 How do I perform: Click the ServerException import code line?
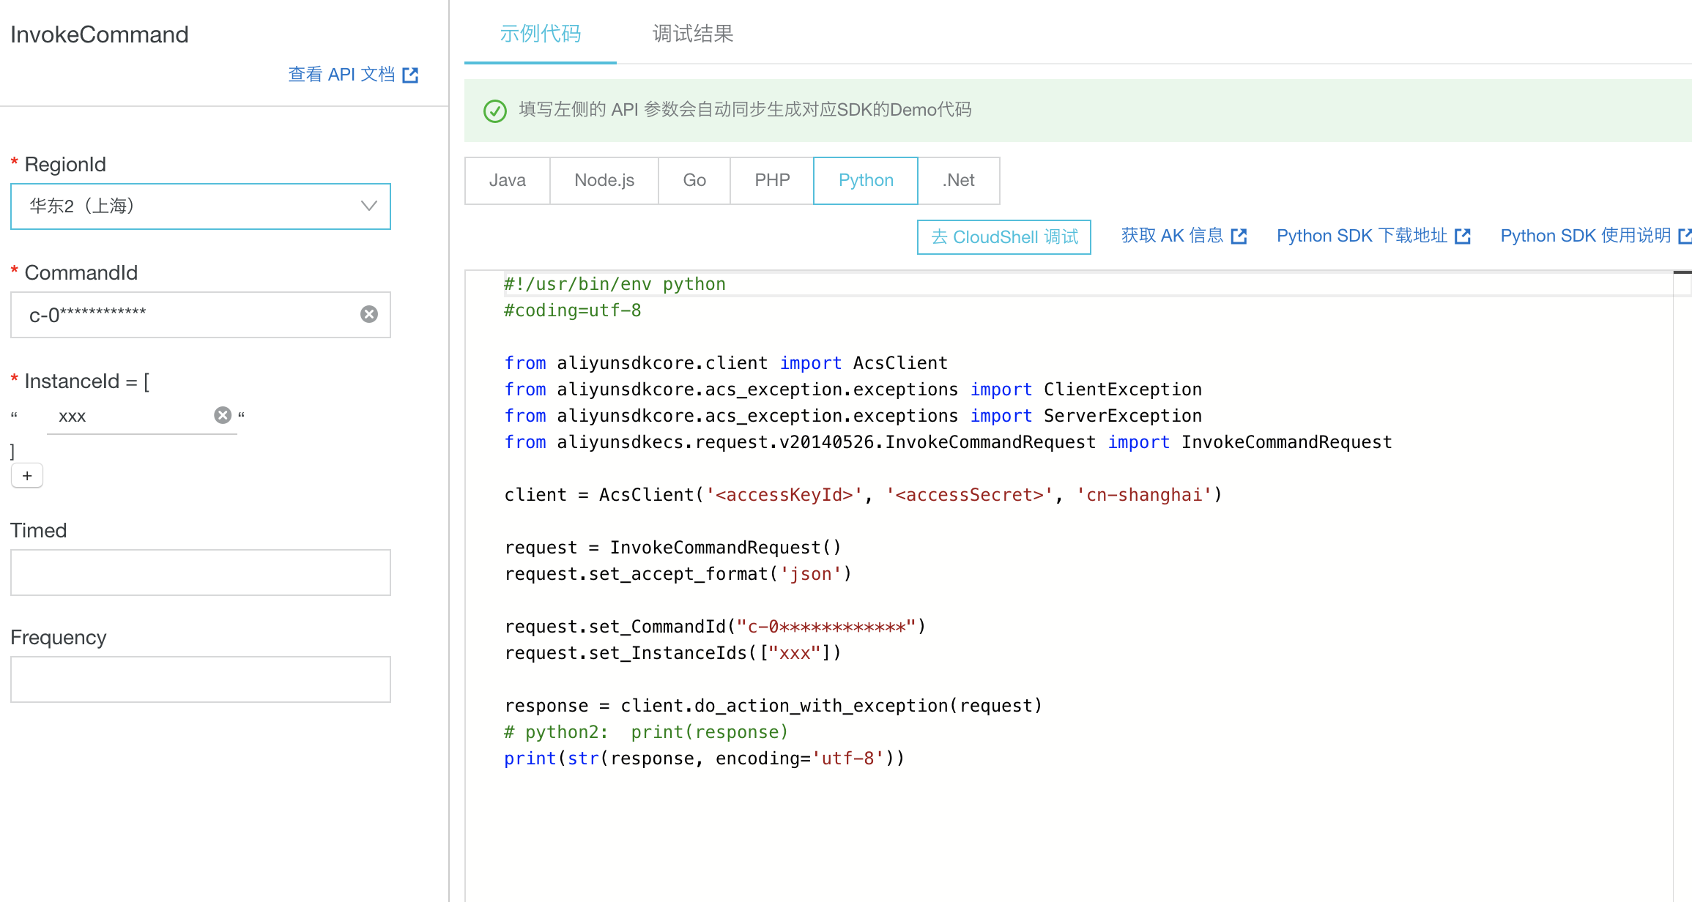853,416
